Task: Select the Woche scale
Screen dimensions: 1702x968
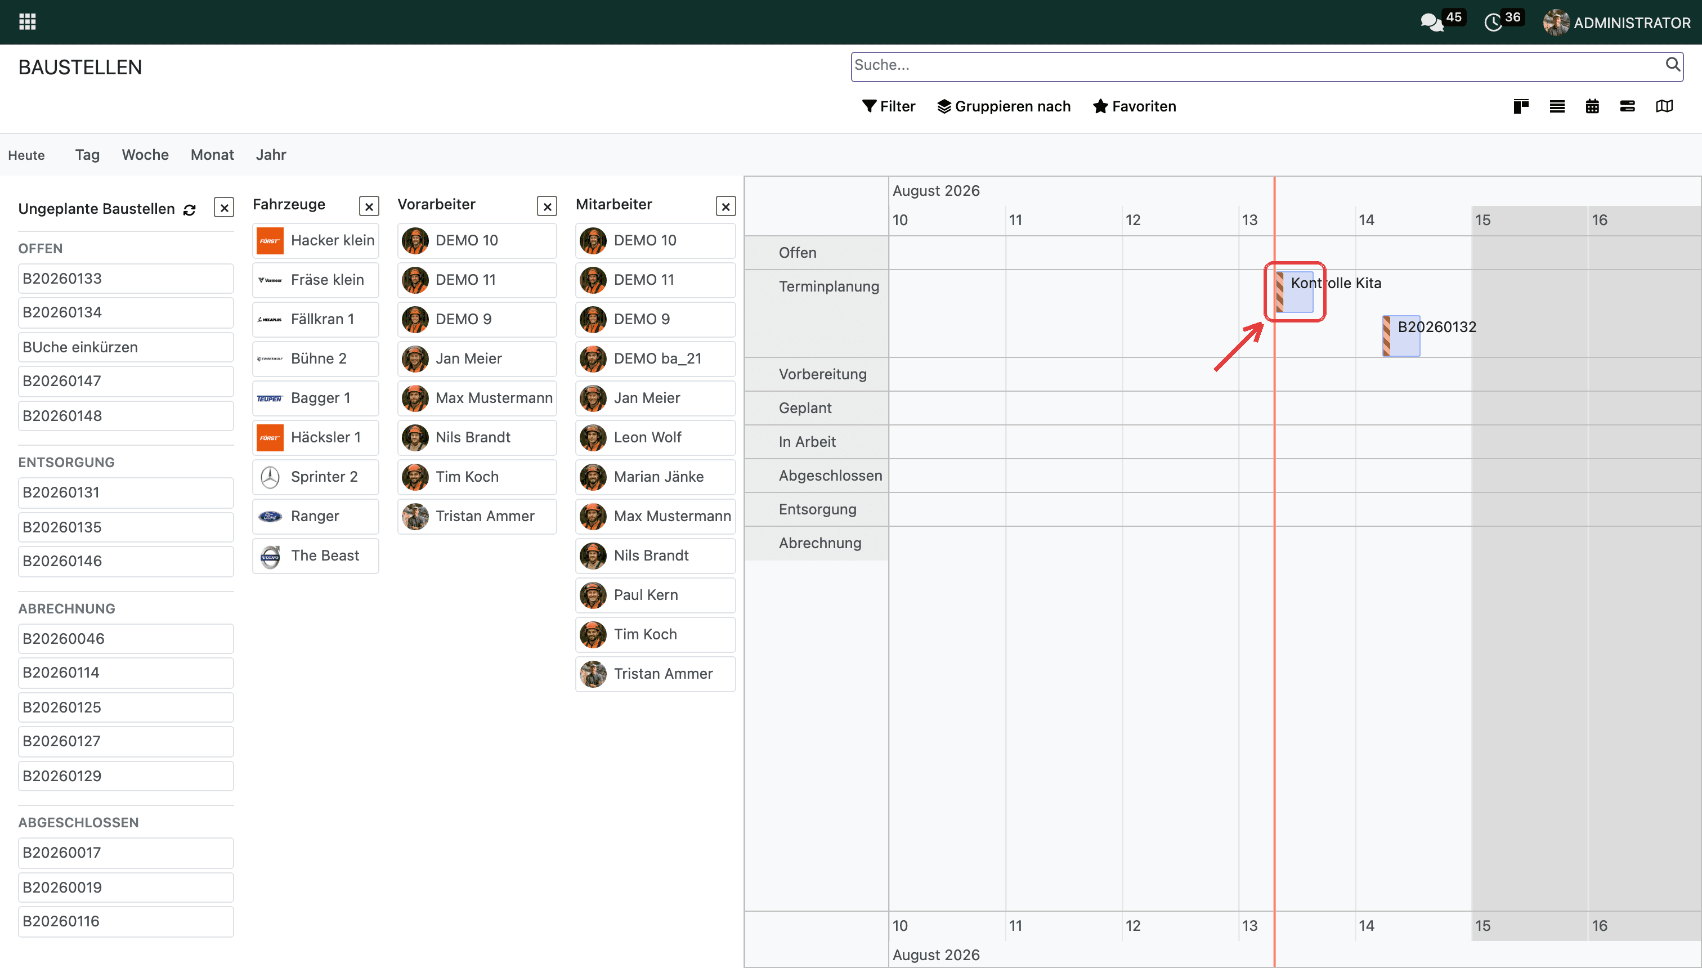Action: point(145,155)
